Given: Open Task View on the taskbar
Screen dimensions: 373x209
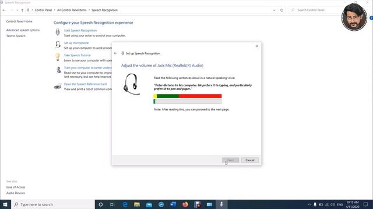Looking at the screenshot, I should (112, 204).
